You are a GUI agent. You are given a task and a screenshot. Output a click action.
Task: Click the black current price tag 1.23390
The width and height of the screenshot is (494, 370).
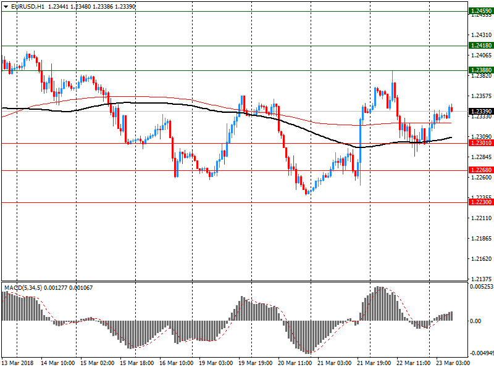click(x=480, y=112)
